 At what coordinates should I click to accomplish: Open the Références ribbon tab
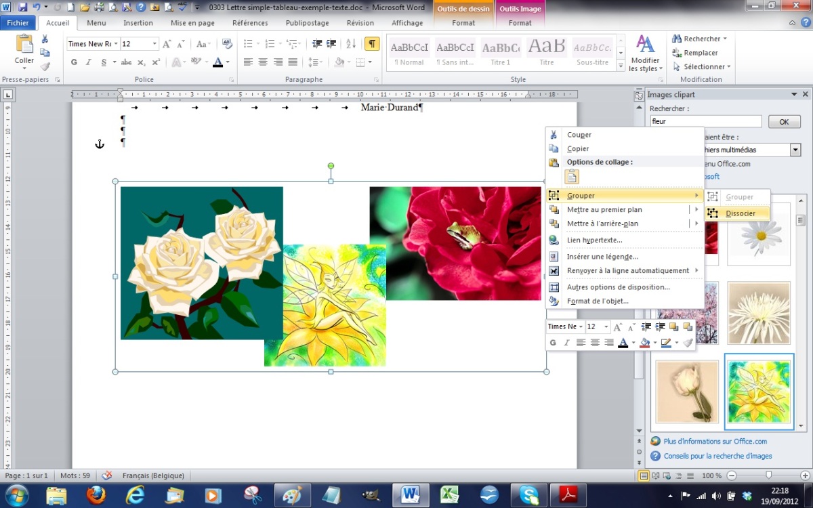(250, 22)
